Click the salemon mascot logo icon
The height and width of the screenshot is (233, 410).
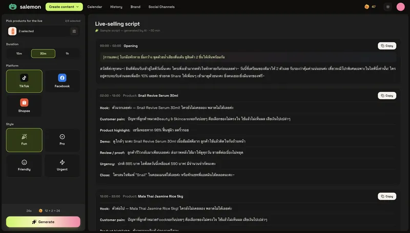12,7
